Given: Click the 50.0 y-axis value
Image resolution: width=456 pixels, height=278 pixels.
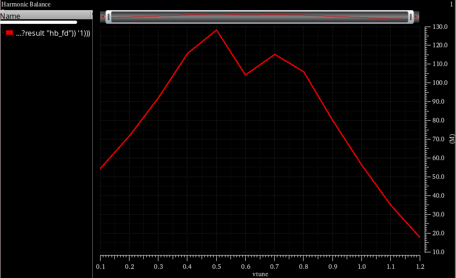Looking at the screenshot, I should [x=439, y=177].
